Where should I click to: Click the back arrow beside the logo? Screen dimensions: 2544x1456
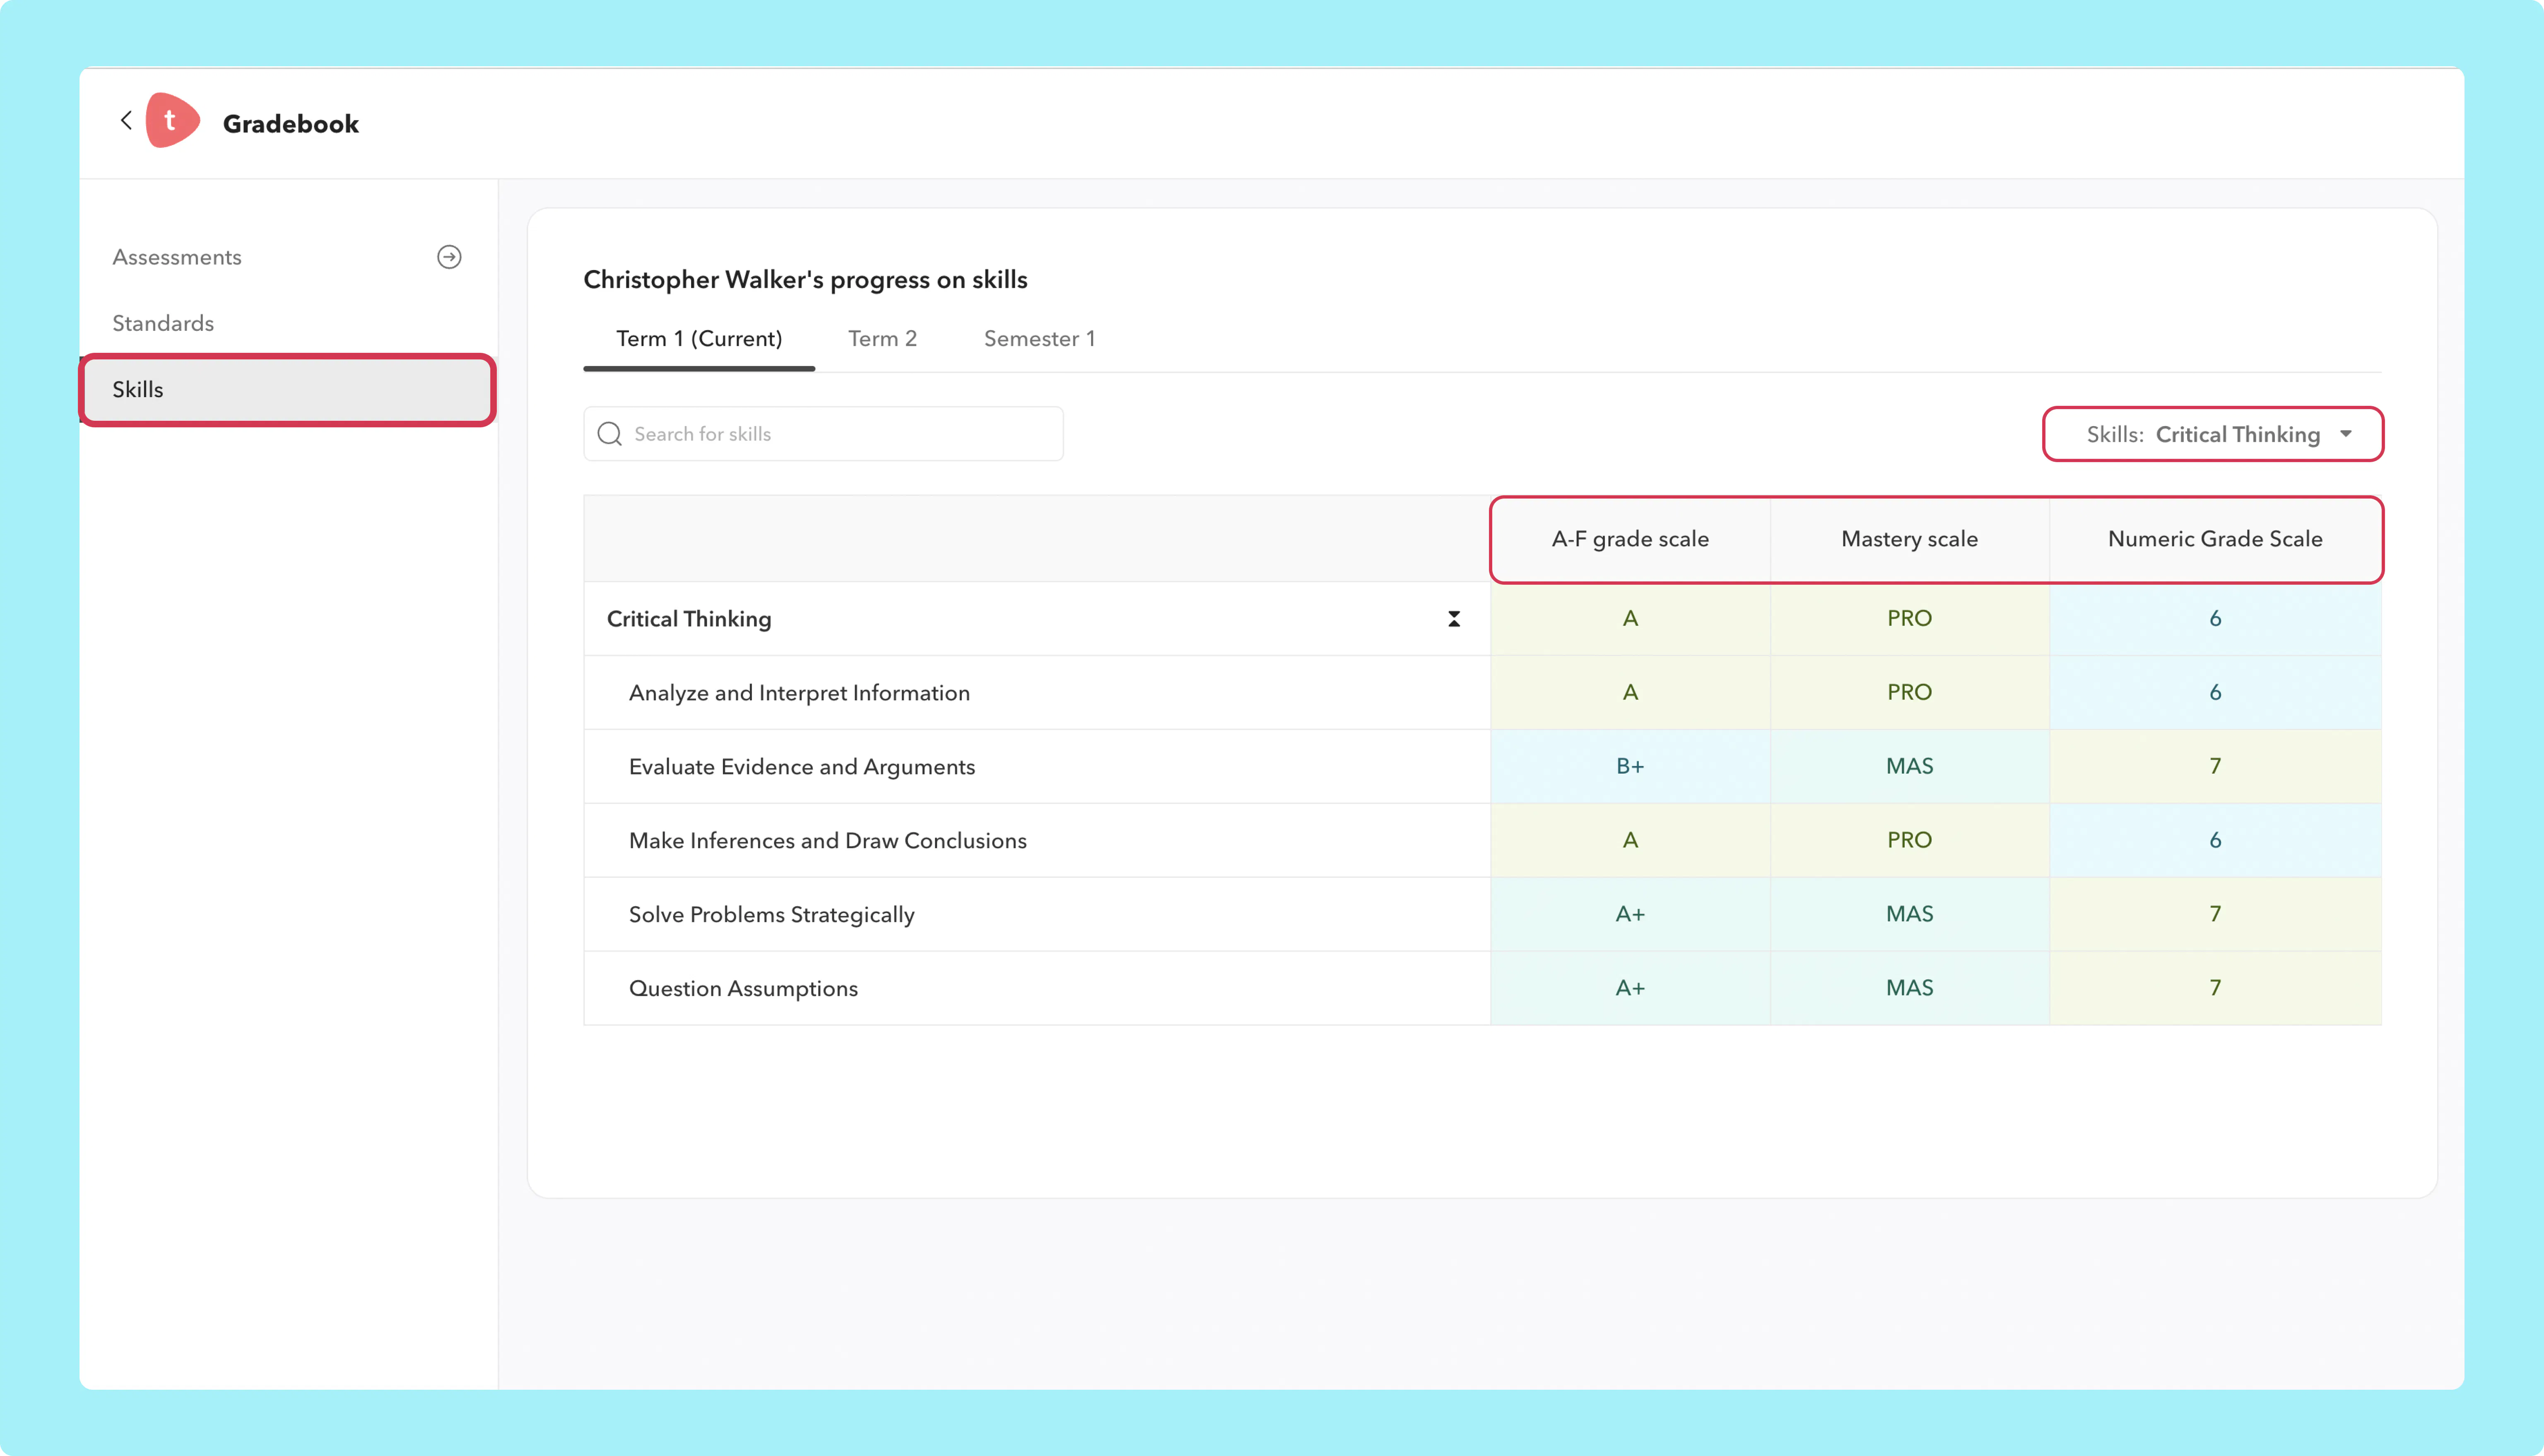[126, 121]
